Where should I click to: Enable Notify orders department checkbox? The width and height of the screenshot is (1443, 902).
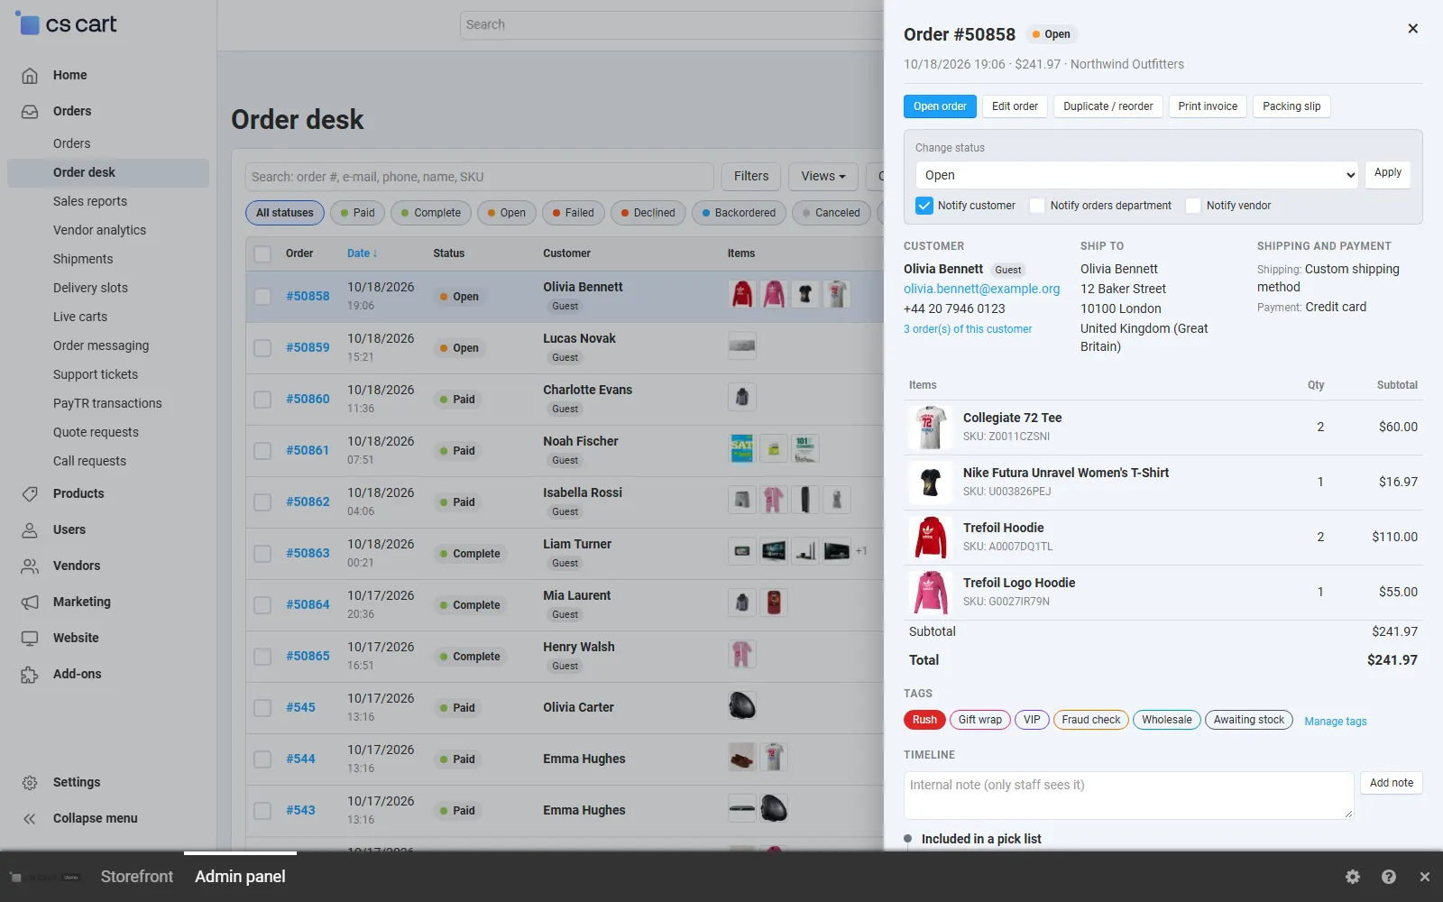[1037, 206]
